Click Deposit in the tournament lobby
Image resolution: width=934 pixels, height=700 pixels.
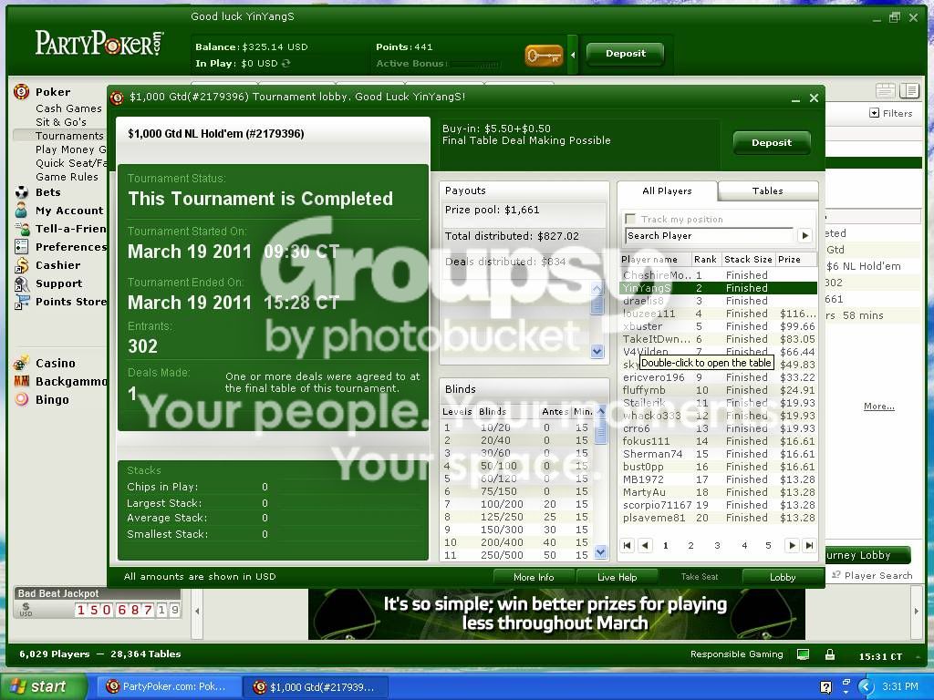pos(772,143)
